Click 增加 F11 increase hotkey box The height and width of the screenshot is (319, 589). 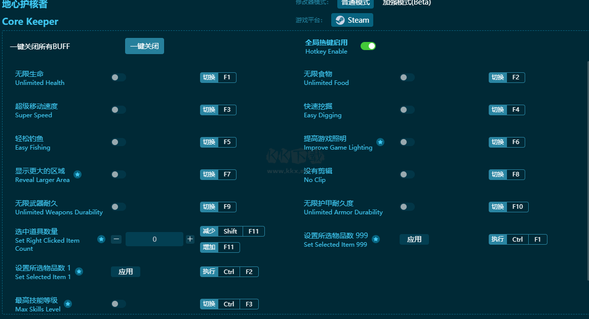point(220,247)
